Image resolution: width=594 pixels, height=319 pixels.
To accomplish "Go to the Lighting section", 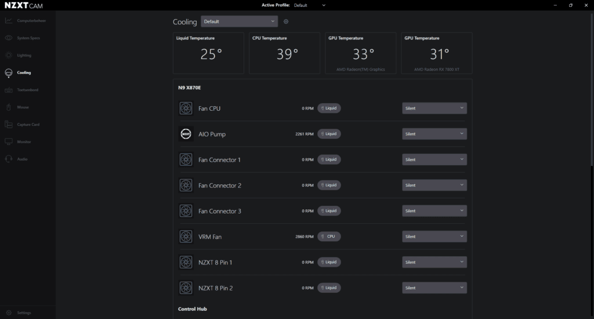I will [x=18, y=55].
